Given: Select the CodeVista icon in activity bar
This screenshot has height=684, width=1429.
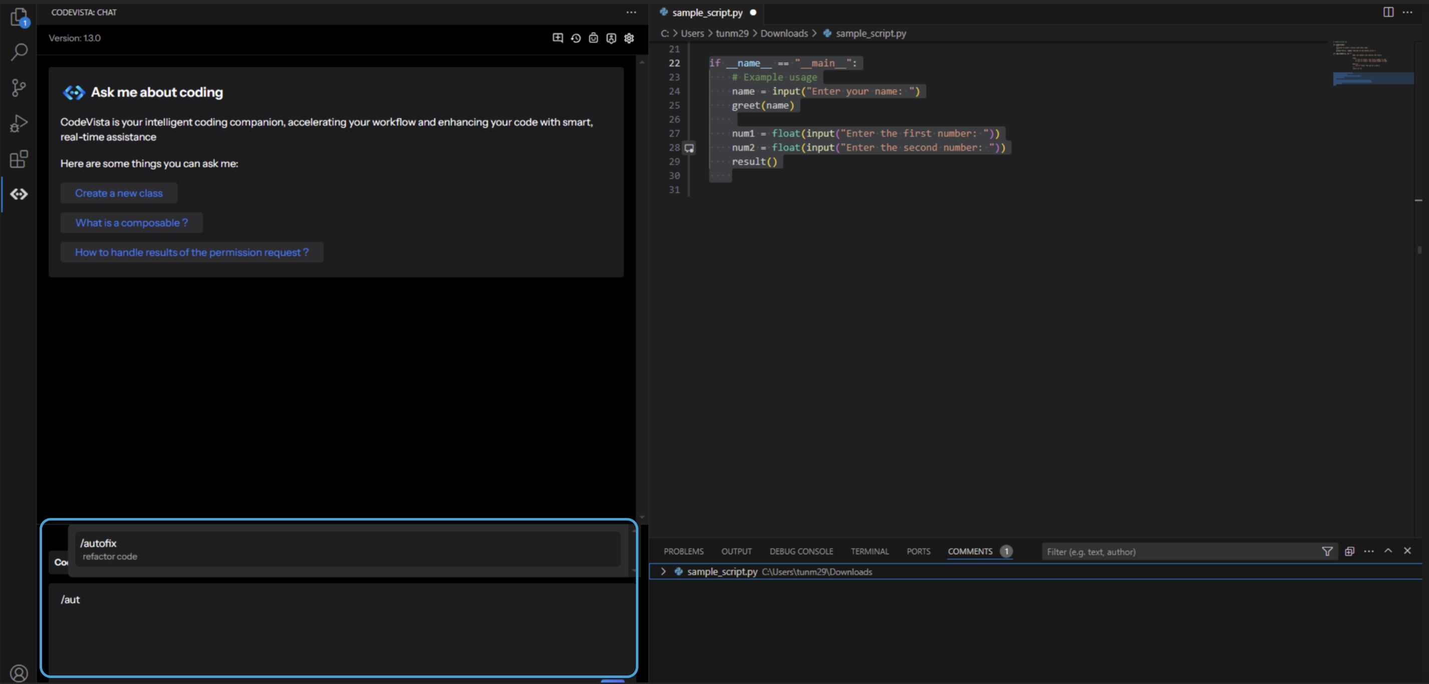Looking at the screenshot, I should [x=19, y=194].
